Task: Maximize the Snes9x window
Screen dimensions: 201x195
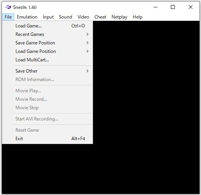Action: [x=173, y=7]
